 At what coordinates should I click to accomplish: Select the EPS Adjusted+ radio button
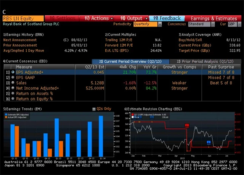pos(13,72)
